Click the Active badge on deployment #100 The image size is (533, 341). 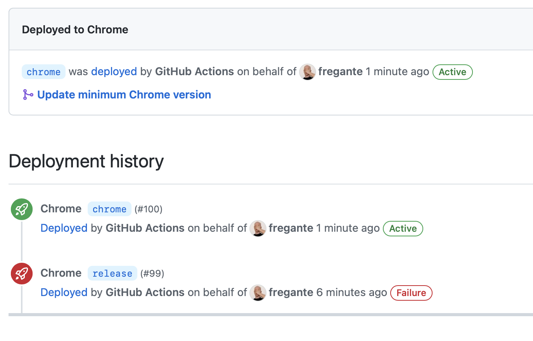point(403,229)
